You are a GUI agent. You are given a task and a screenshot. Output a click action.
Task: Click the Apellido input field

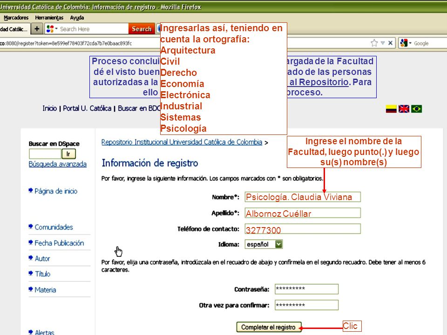[303, 213]
